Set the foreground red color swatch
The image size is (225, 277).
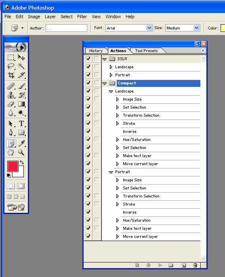[13, 166]
